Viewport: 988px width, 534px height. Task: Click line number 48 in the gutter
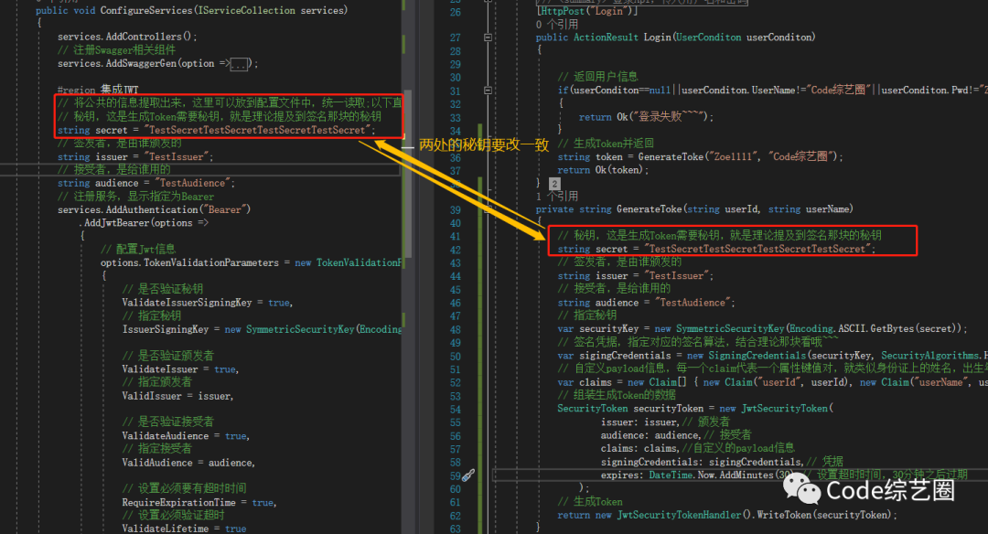[x=455, y=329]
